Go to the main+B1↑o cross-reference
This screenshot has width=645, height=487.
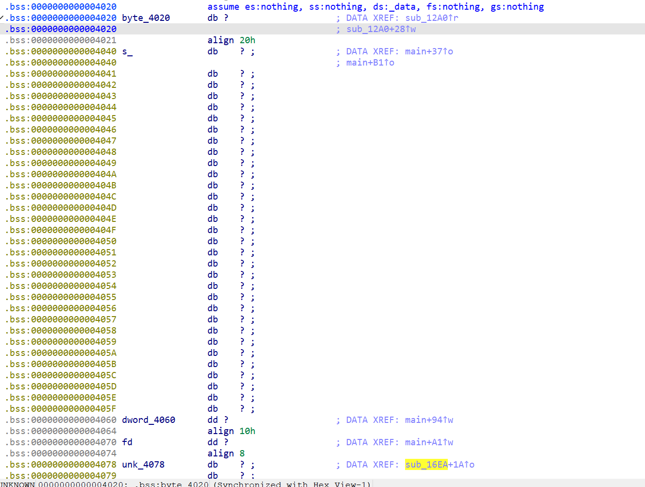(370, 63)
